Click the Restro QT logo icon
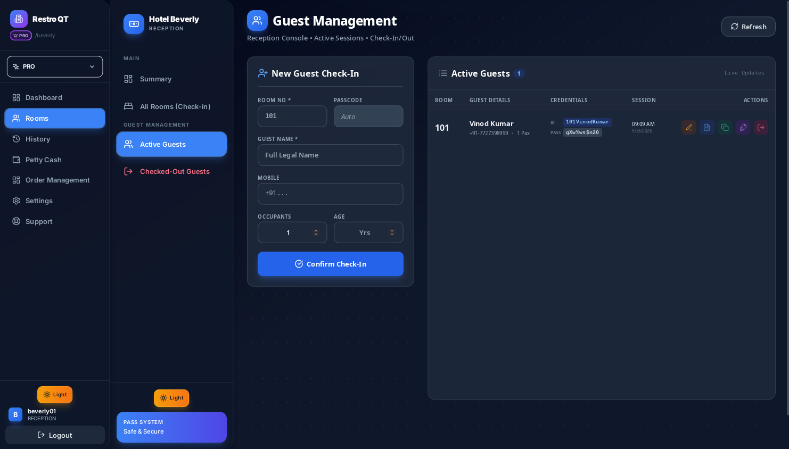 19,19
